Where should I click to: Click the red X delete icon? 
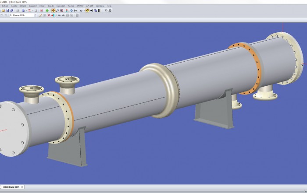[49, 15]
